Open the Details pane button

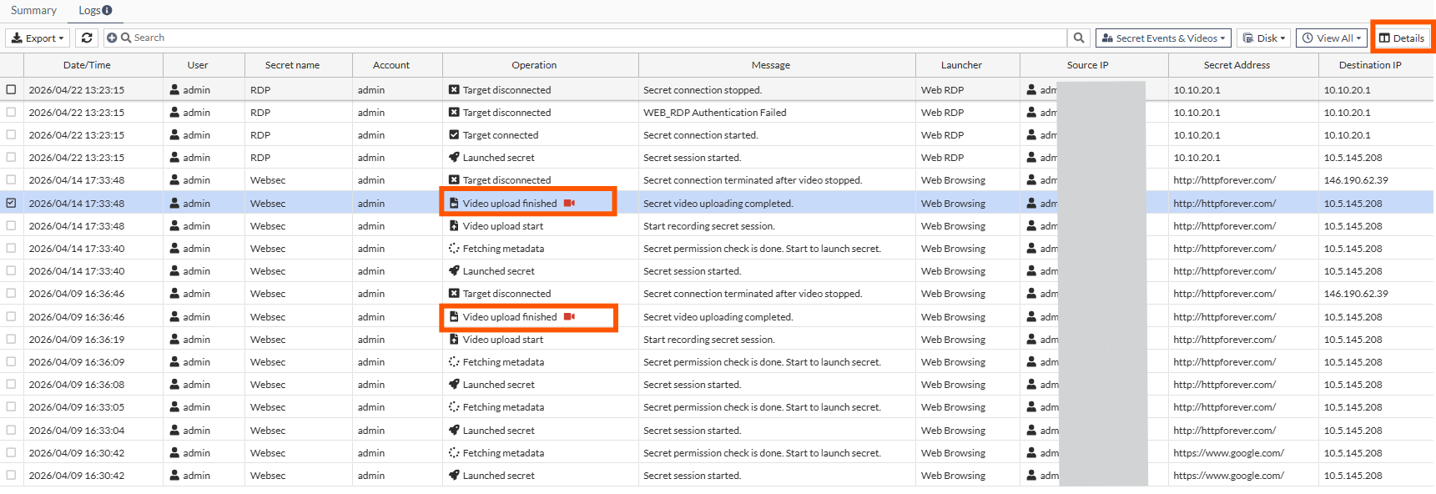(x=1402, y=38)
